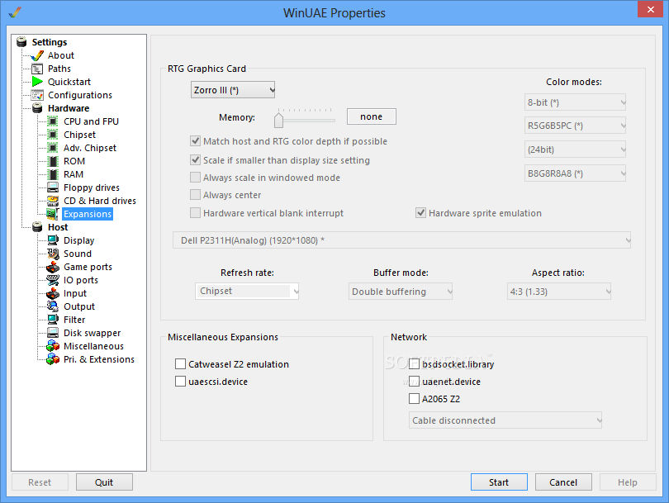
Task: Click the Filter monitor icon
Action: (x=53, y=320)
